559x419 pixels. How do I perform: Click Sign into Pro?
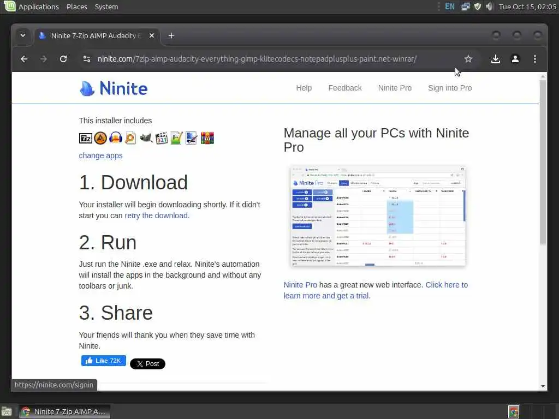coord(450,88)
